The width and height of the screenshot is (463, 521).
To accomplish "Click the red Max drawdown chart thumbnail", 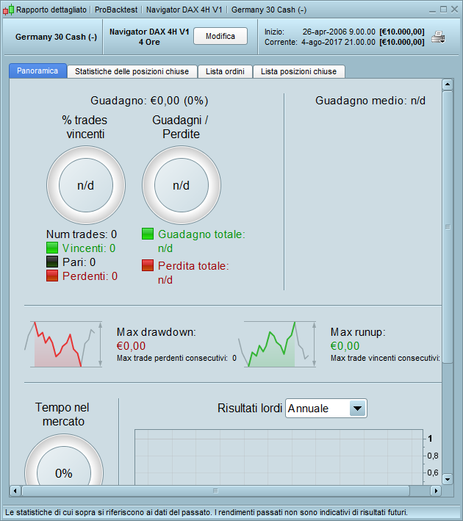I will tap(63, 344).
